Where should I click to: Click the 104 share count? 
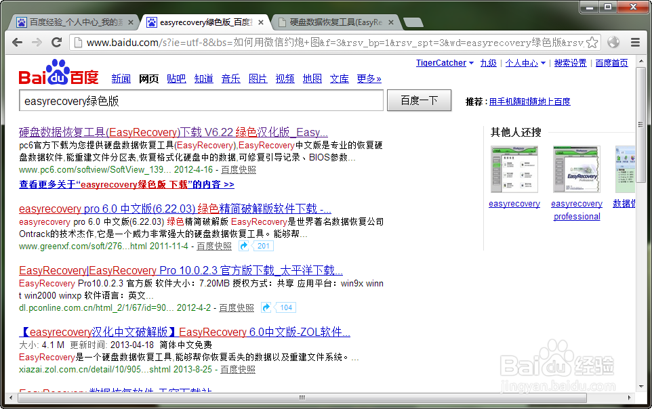[285, 307]
